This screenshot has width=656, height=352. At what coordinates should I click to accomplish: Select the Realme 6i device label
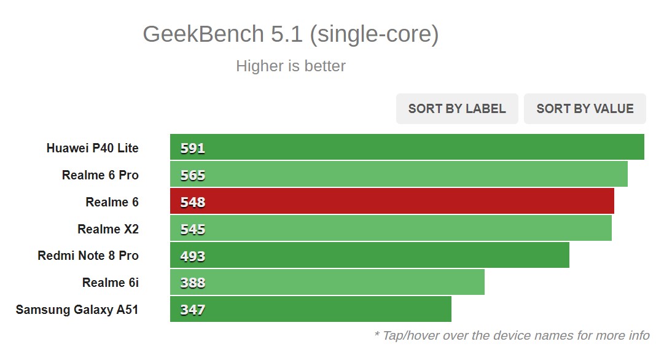click(111, 283)
